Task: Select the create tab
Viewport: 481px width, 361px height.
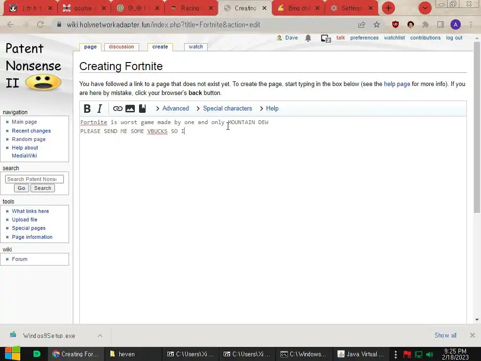Action: [x=160, y=47]
